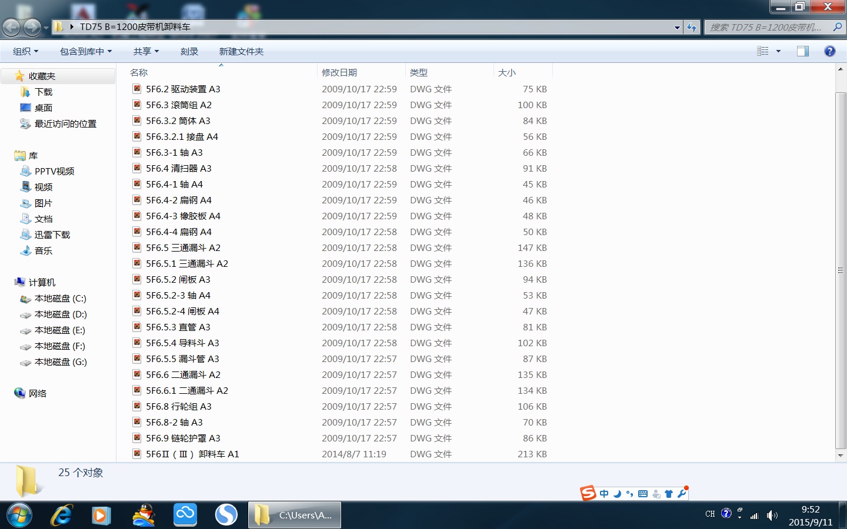This screenshot has height=529, width=847.
Task: Select 下载 in the navigation pane
Action: click(44, 92)
